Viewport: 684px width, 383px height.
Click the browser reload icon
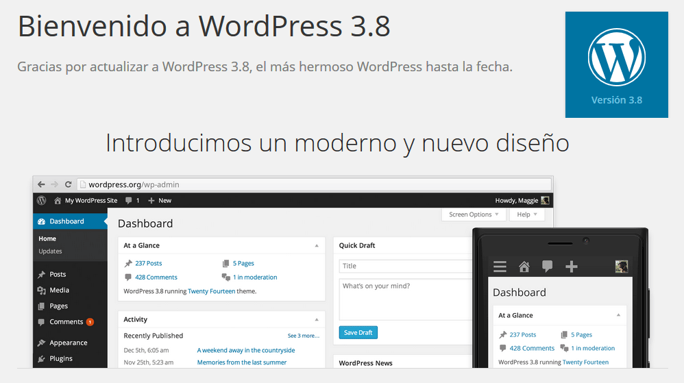[x=68, y=184]
